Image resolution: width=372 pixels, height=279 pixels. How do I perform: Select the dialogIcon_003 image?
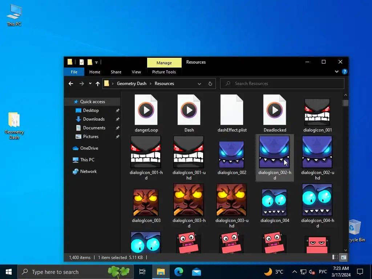tap(146, 206)
